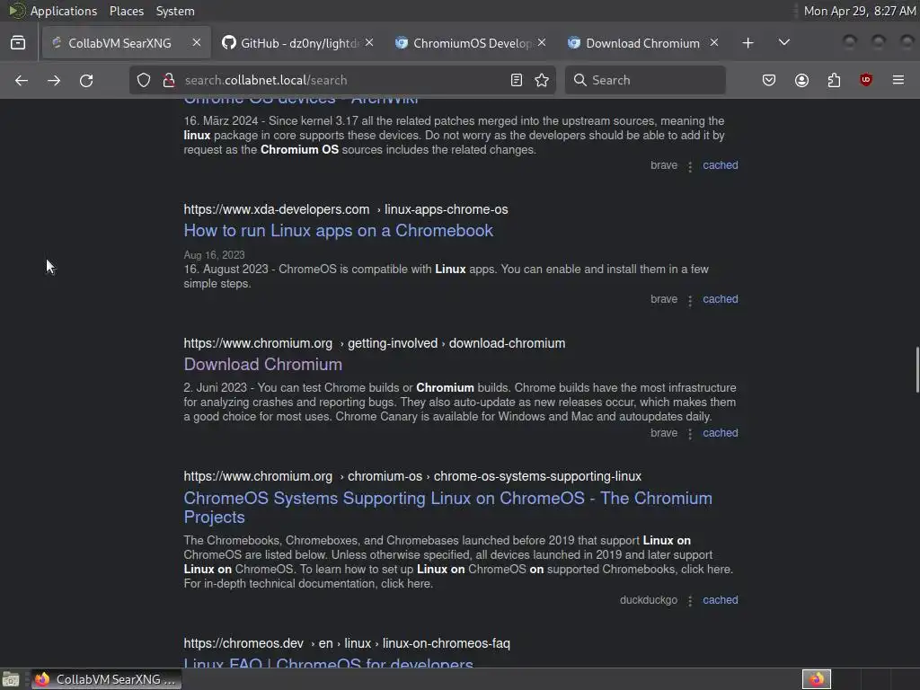This screenshot has height=690, width=920.
Task: Click 'duckduckgo' engine label
Action: coord(649,600)
